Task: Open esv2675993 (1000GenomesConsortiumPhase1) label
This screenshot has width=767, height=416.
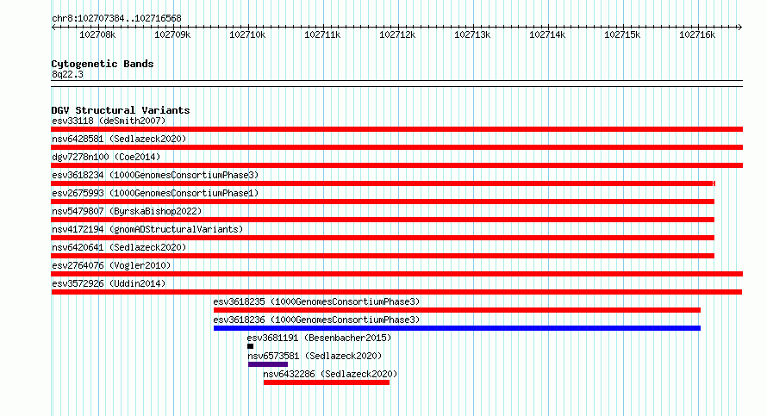Action: tap(155, 193)
